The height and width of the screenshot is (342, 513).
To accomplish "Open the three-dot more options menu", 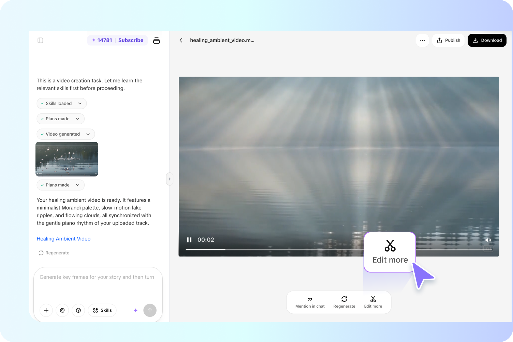I will coord(422,40).
